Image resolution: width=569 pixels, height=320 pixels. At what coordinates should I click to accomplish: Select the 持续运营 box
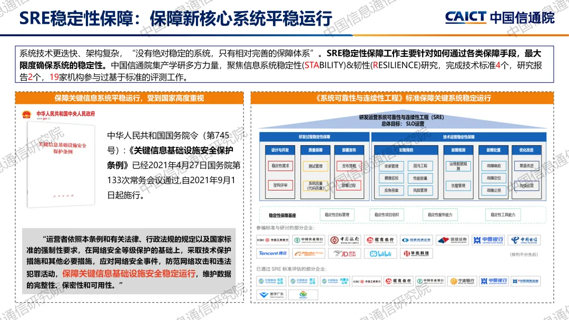pyautogui.click(x=526, y=186)
